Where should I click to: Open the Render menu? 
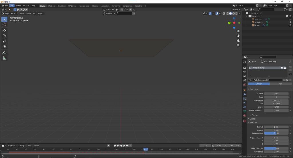coord(18,6)
